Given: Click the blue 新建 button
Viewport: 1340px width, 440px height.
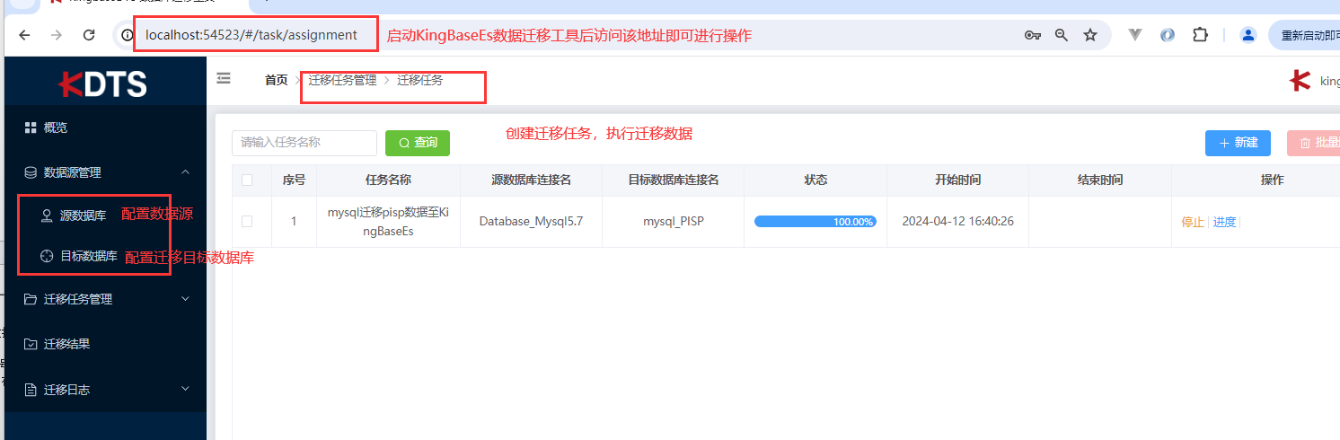Looking at the screenshot, I should coord(1238,143).
